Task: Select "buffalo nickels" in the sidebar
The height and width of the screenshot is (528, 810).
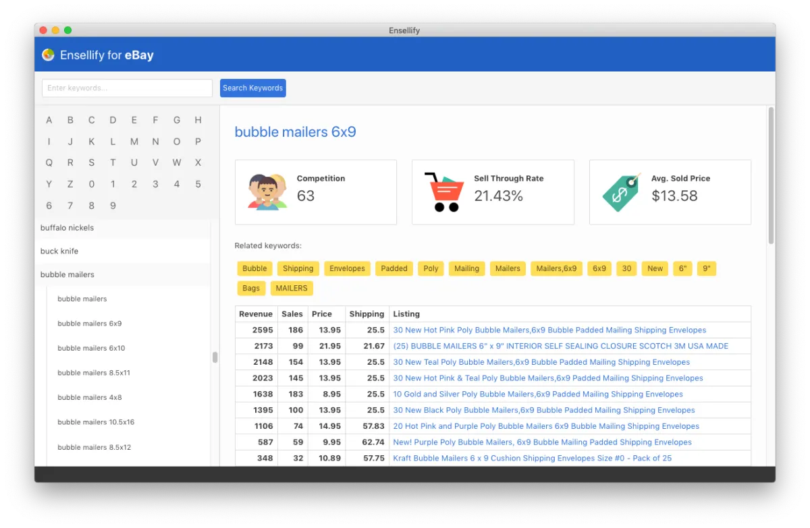Action: pos(66,227)
